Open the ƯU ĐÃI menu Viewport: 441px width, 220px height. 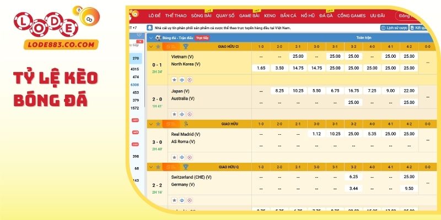[x=378, y=16]
